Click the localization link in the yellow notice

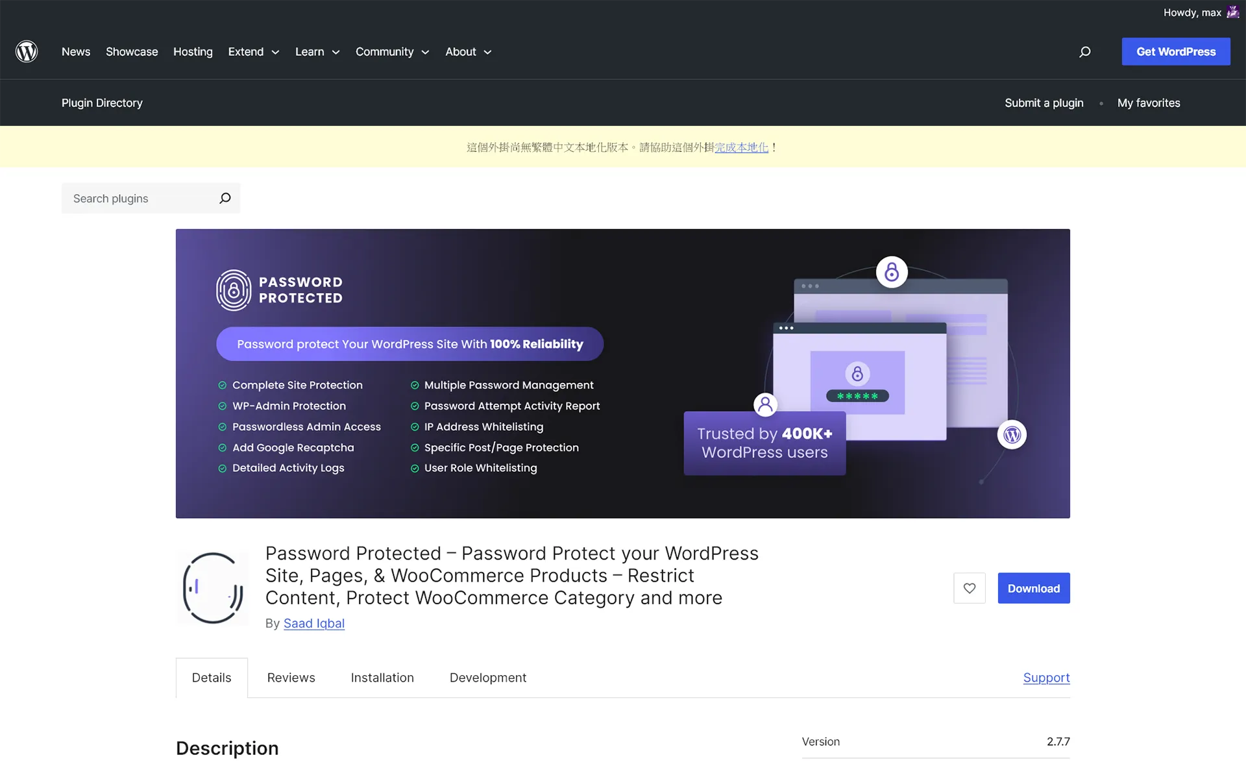(x=741, y=147)
